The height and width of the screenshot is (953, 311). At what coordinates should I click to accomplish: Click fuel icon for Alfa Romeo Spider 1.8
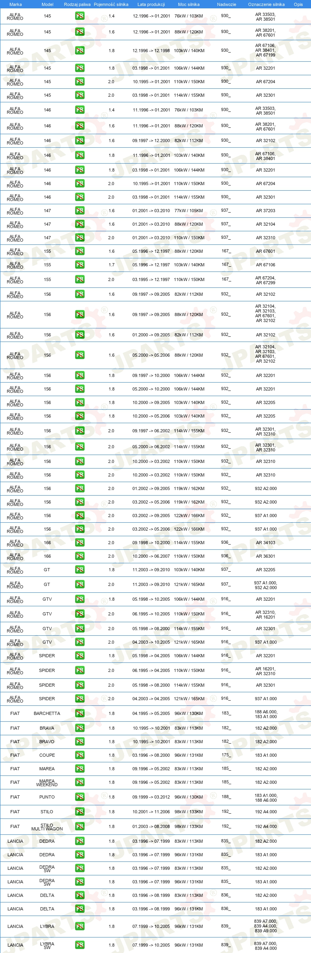click(x=80, y=656)
